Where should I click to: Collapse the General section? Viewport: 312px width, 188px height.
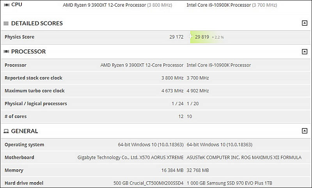305,131
